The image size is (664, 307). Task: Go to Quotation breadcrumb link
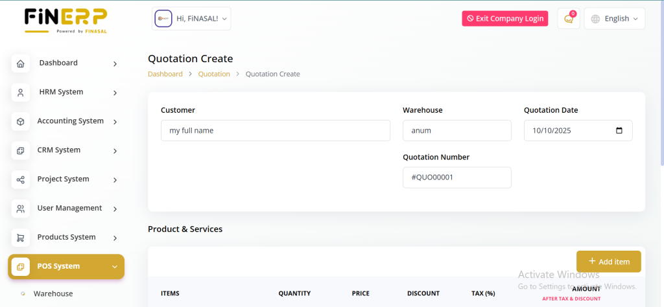[x=214, y=74]
